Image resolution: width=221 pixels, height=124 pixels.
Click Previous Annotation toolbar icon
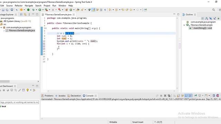116,10
